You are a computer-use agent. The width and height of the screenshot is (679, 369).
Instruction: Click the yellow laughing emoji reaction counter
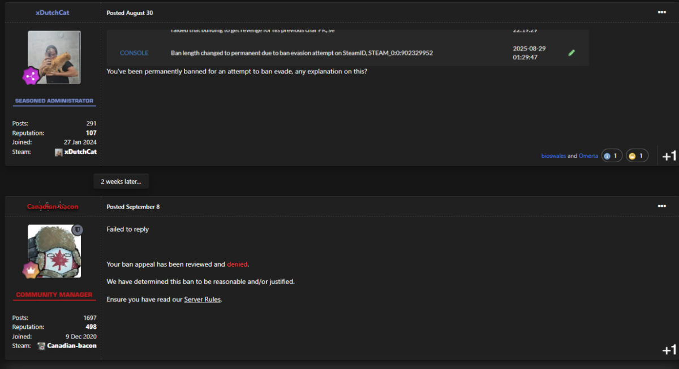637,156
